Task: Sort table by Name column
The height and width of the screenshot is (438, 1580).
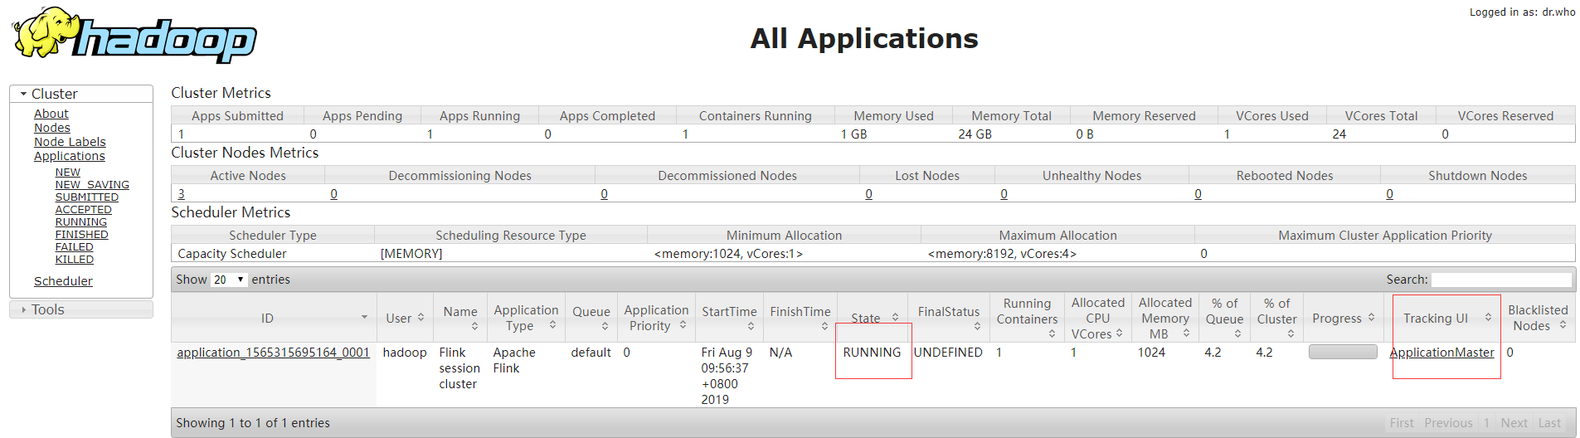Action: (x=460, y=318)
